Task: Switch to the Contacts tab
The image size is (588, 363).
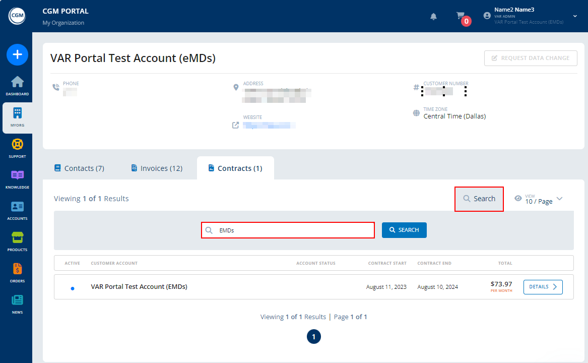Action: [x=79, y=167]
